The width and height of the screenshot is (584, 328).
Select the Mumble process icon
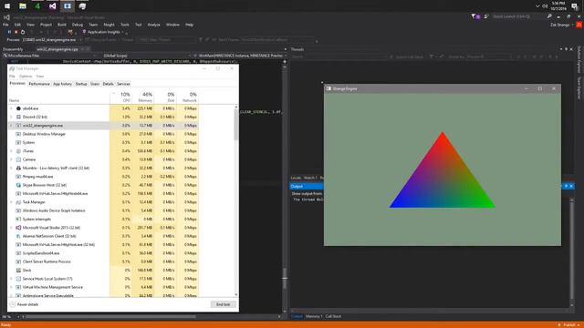click(x=18, y=168)
